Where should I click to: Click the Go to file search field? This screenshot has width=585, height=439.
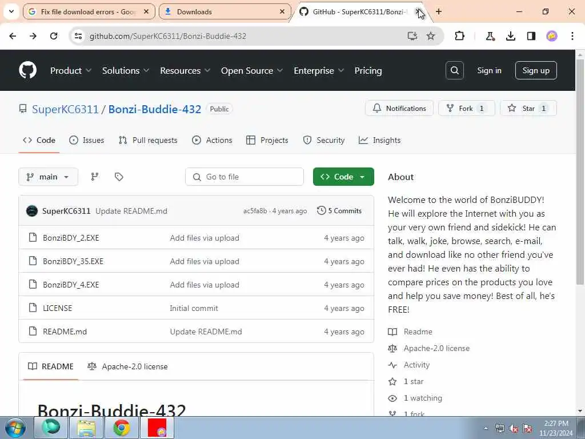pos(245,177)
